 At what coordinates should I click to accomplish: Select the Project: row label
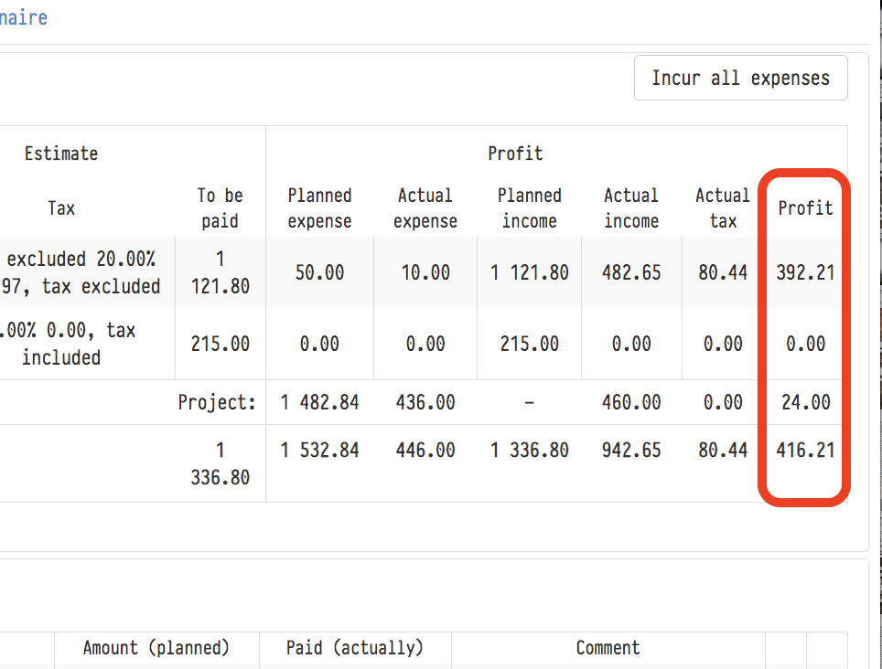coord(217,402)
